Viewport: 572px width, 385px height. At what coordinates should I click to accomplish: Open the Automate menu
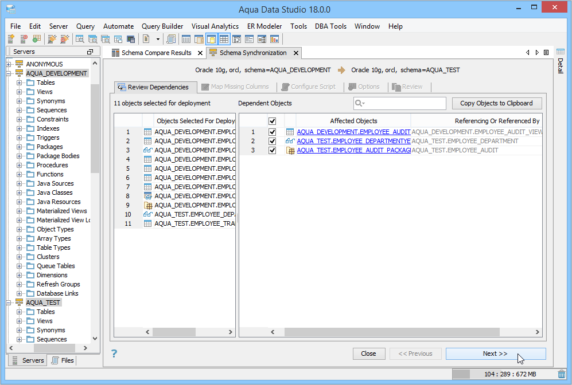pyautogui.click(x=118, y=26)
